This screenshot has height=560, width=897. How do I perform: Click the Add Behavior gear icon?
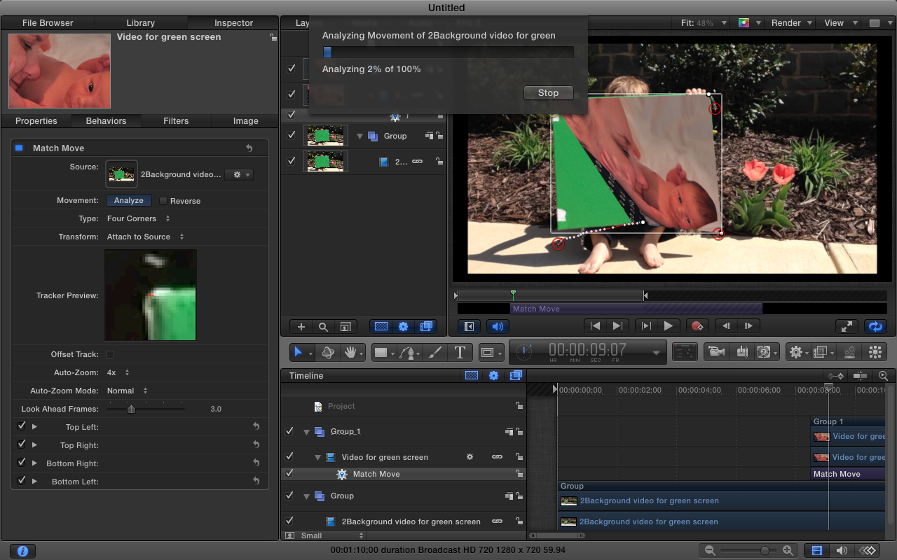(795, 352)
